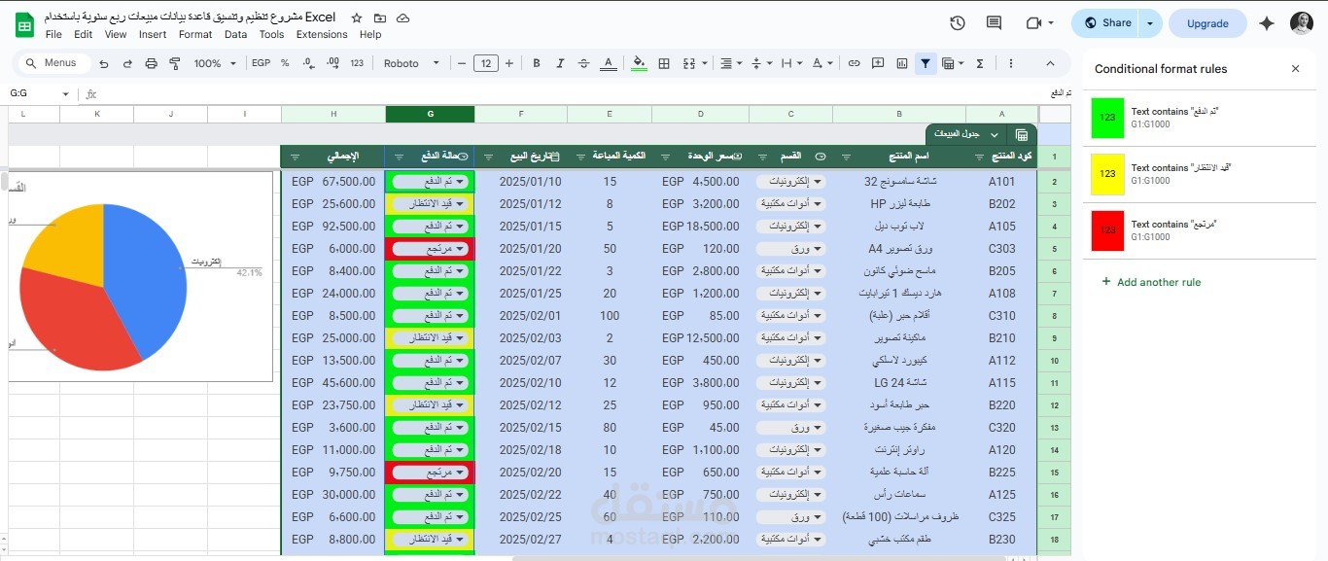Format selection as percent
1328x561 pixels.
285,63
